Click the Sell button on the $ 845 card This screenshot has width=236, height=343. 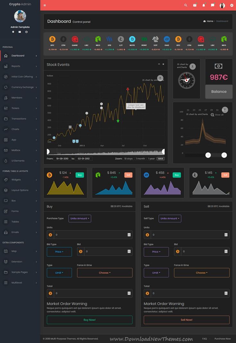128,175
